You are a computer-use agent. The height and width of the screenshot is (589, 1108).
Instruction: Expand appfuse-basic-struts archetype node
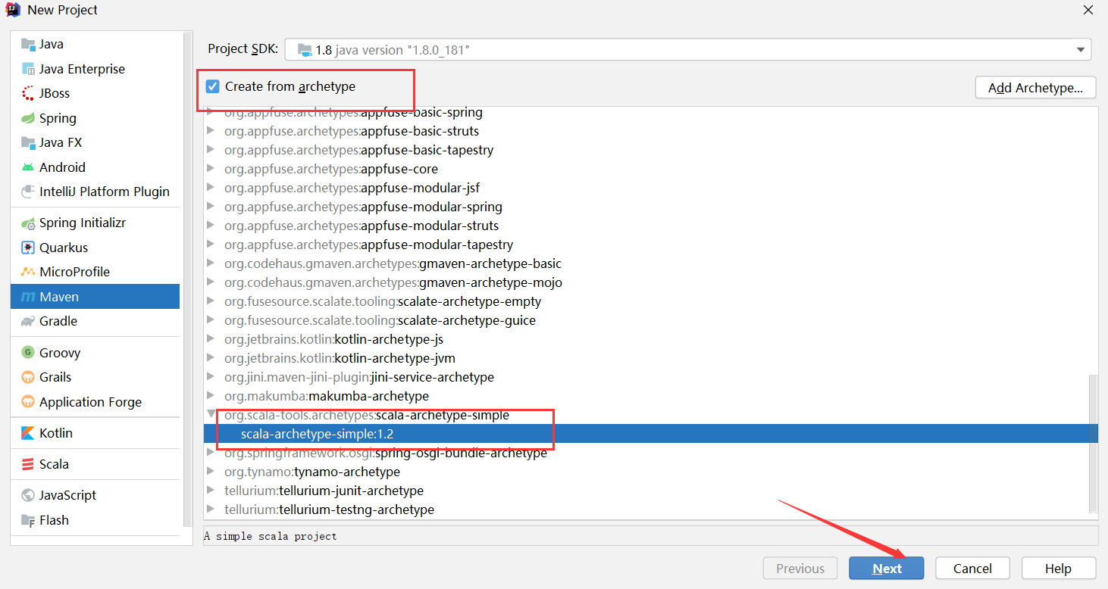click(x=211, y=131)
